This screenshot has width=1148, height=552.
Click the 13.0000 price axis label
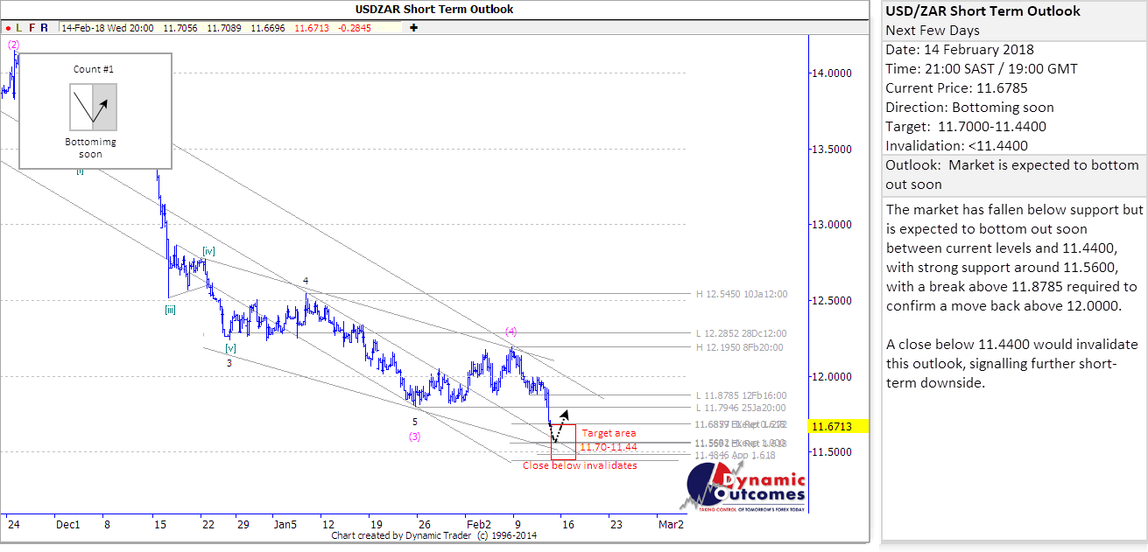[x=833, y=225]
